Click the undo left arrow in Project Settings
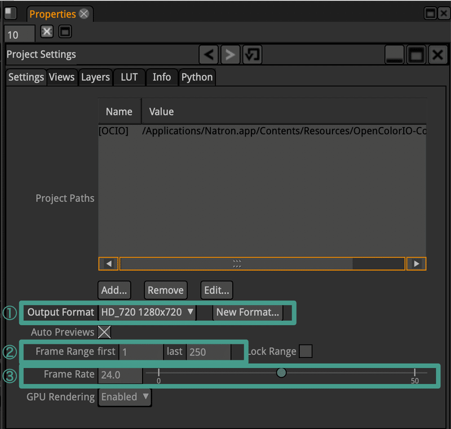The height and width of the screenshot is (429, 451). (x=209, y=55)
